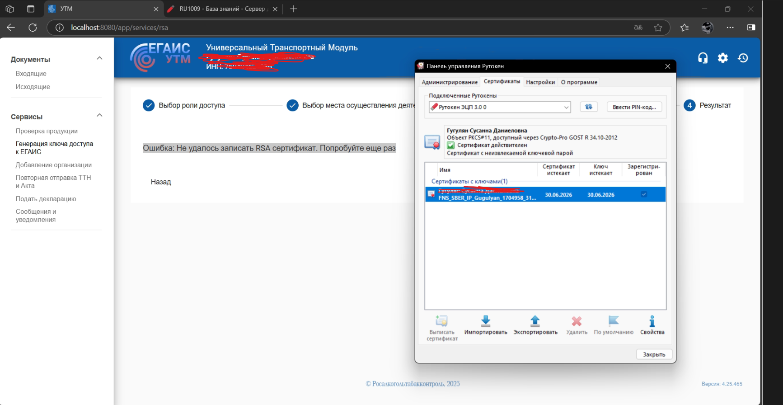Screen dimensions: 783x405
Task: Switch to the Администрирование tab
Action: pos(450,82)
